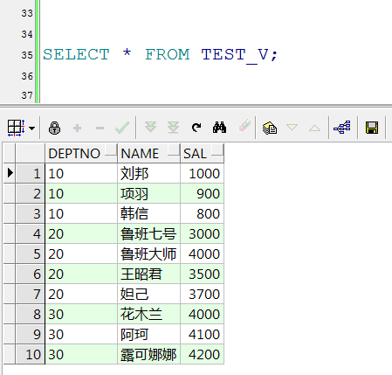Click the fetch next page icon
Screen dimensions: 392x375
150,128
